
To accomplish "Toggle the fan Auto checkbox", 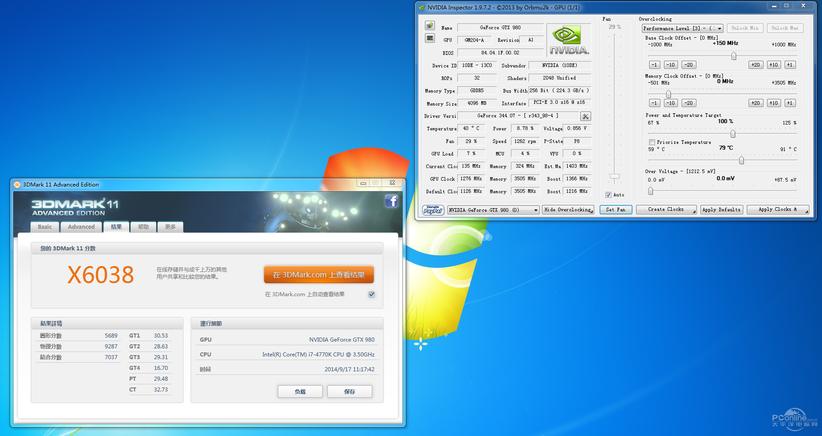I will (608, 195).
